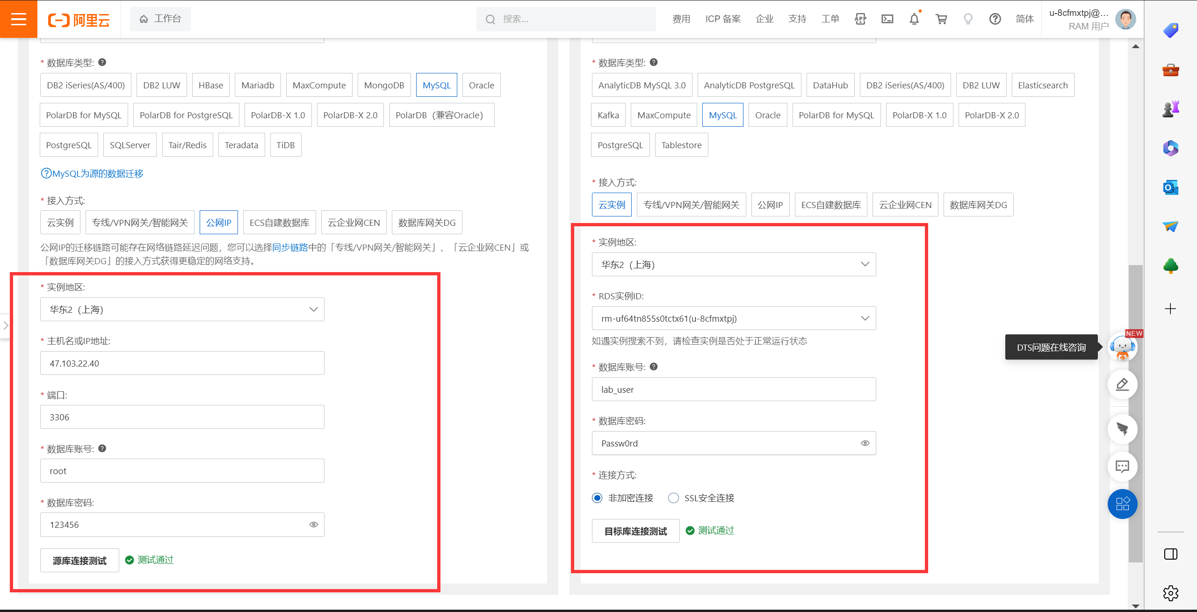The image size is (1197, 612).
Task: Focus the 主机名或IP地址 input field
Action: pos(182,363)
